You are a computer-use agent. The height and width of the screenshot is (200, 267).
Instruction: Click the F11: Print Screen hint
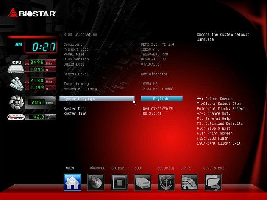[x=214, y=133]
